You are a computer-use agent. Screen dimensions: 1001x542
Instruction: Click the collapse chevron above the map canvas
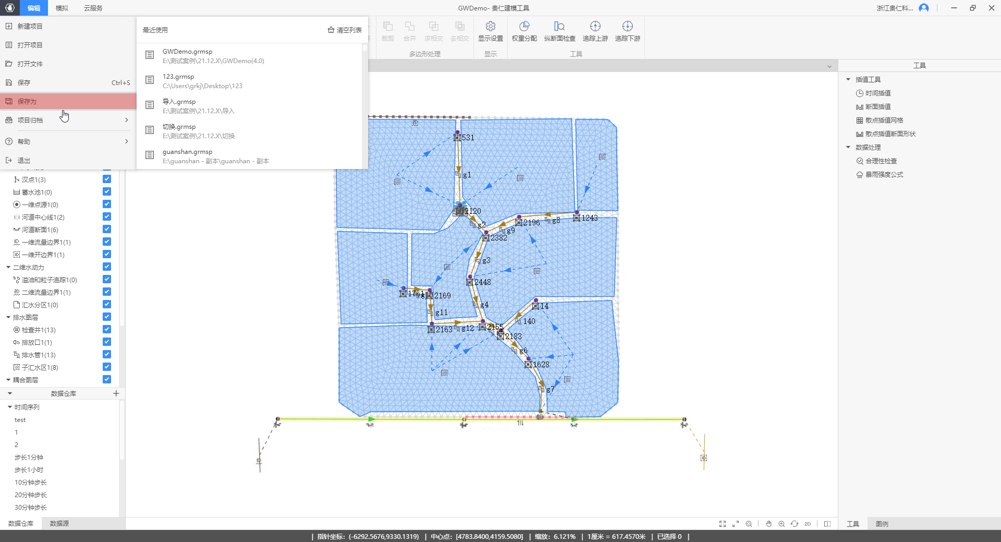pos(829,66)
